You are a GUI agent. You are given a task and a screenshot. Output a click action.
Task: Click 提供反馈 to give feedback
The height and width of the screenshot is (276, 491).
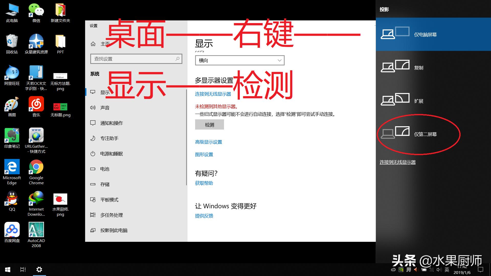click(204, 216)
